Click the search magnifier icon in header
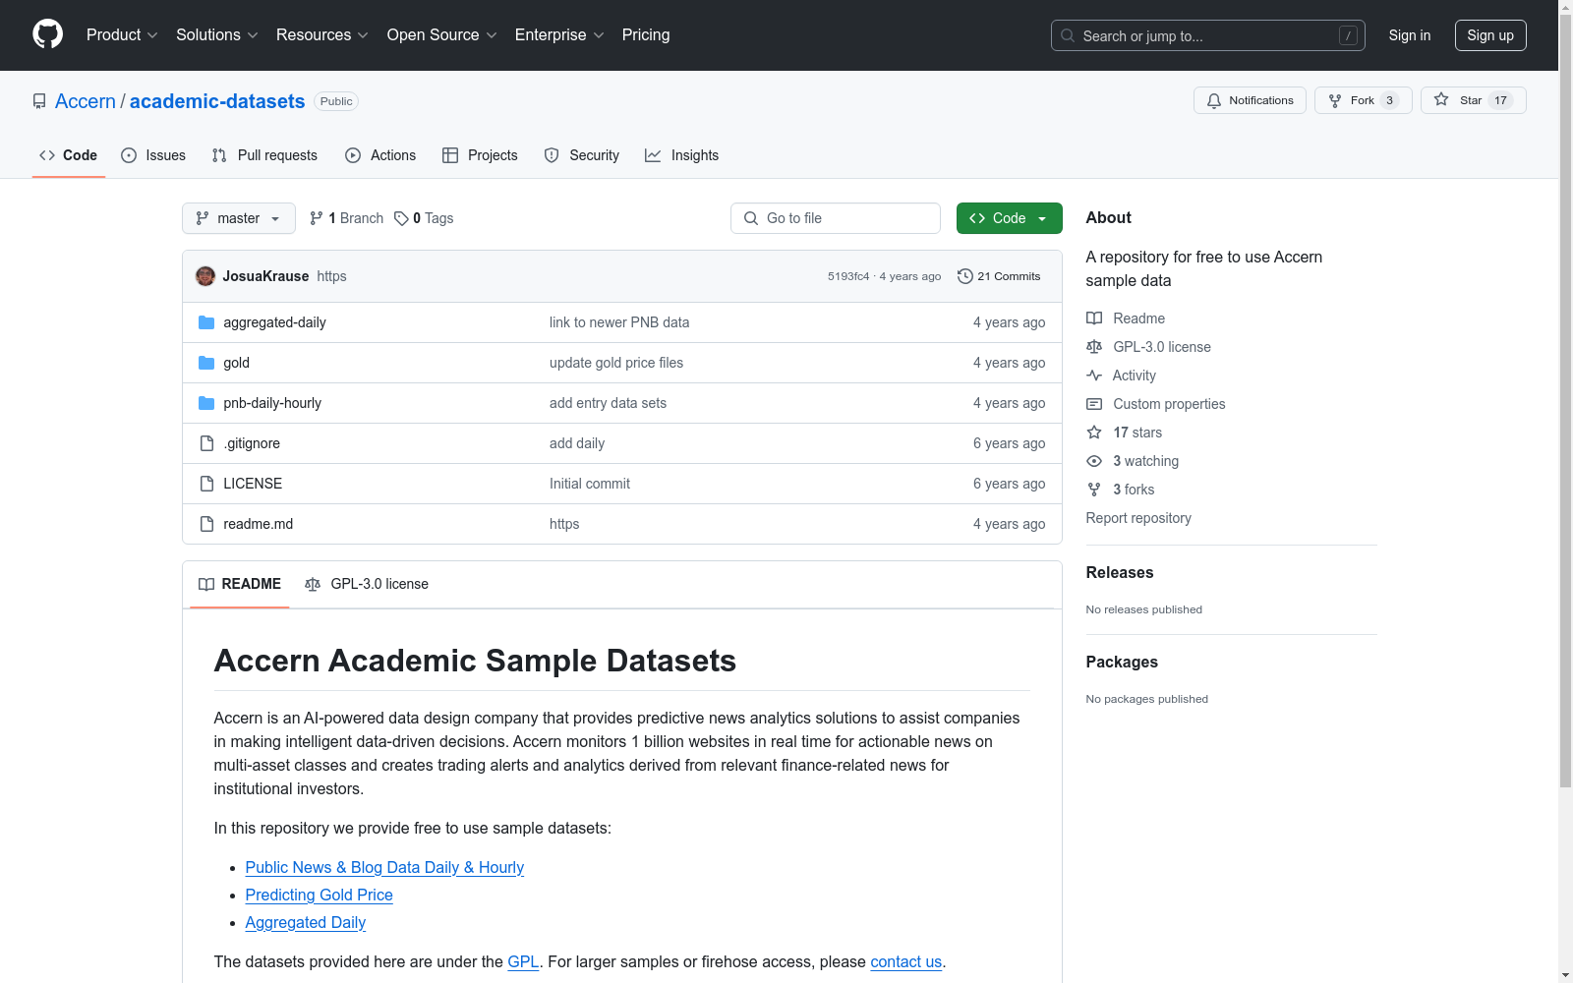This screenshot has width=1573, height=983. pyautogui.click(x=1068, y=35)
